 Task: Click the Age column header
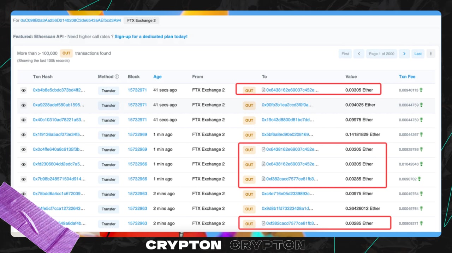point(157,77)
